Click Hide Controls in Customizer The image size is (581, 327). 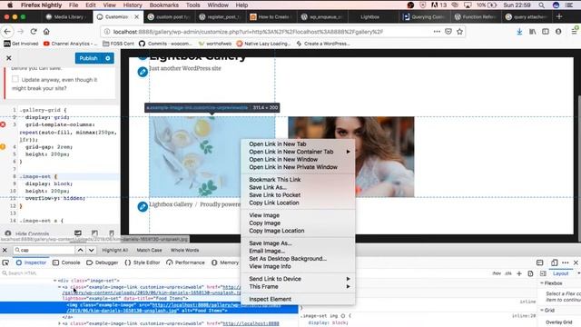pos(27,233)
